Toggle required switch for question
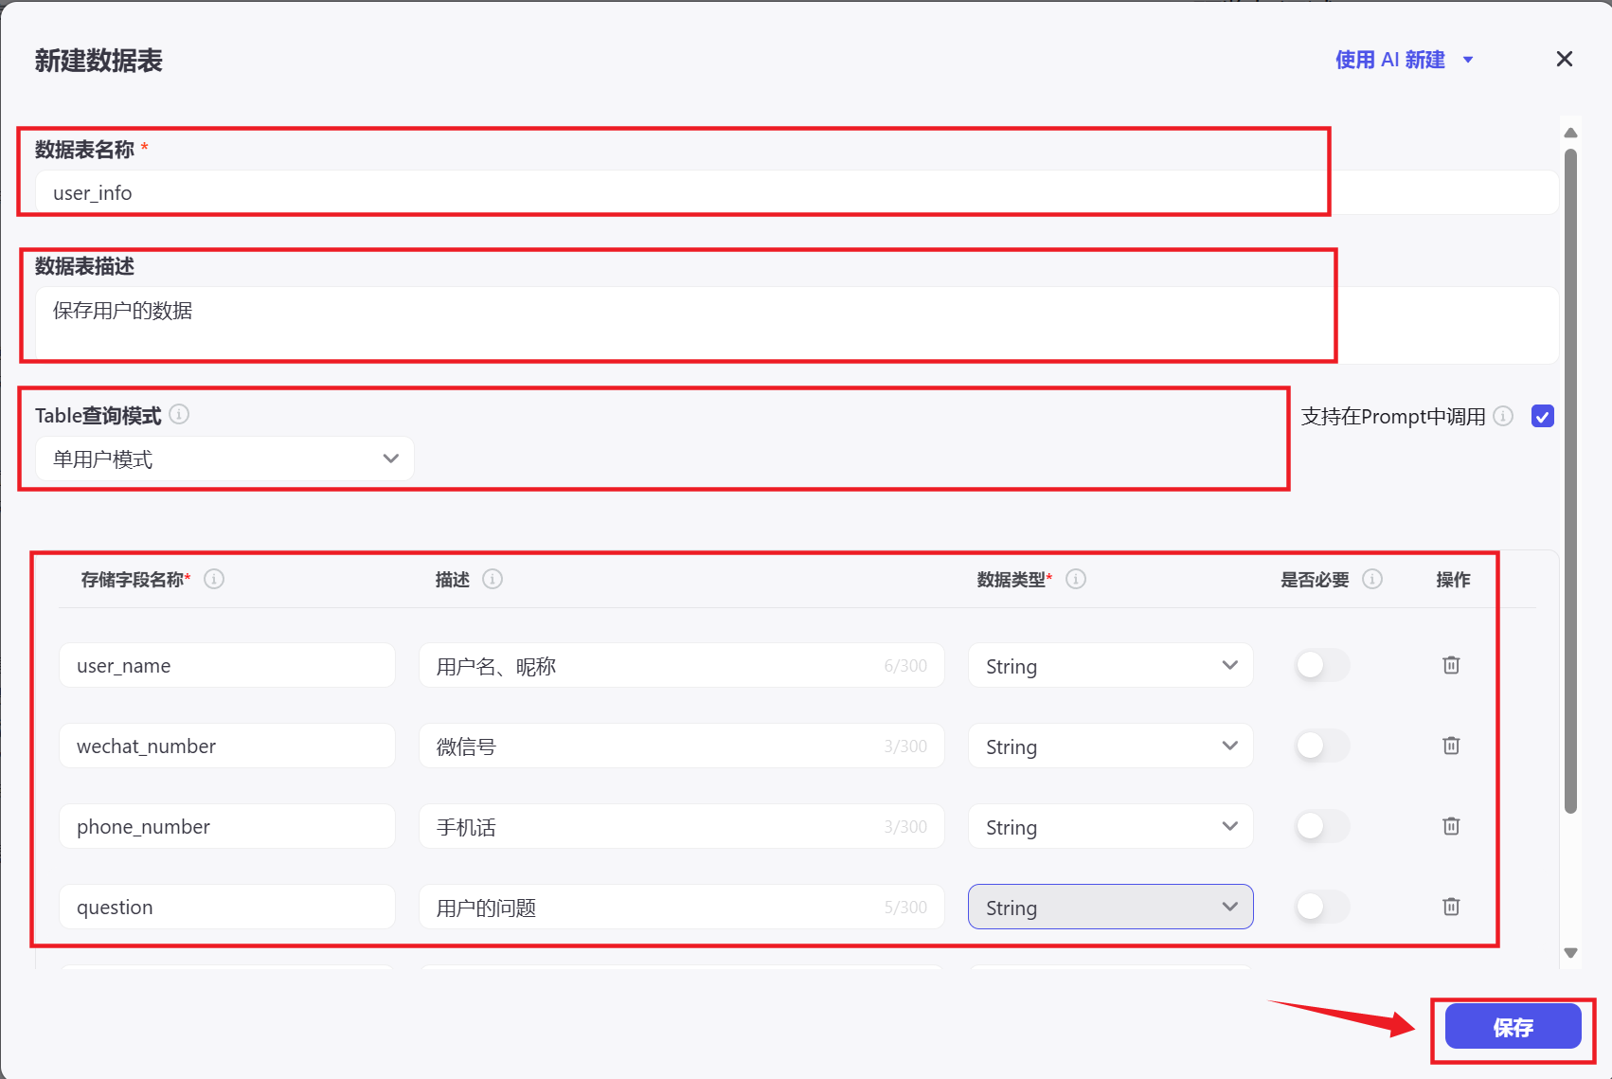 coord(1322,907)
